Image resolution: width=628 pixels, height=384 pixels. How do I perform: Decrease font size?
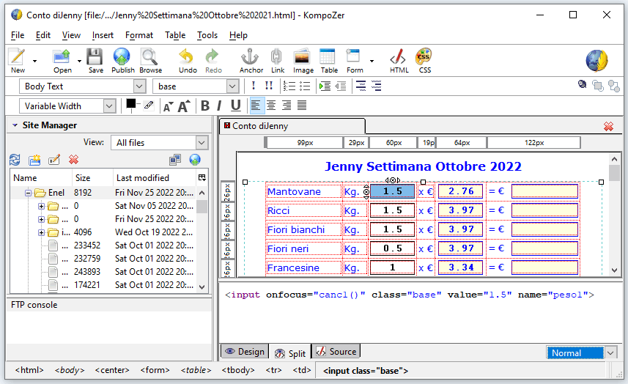coord(168,106)
